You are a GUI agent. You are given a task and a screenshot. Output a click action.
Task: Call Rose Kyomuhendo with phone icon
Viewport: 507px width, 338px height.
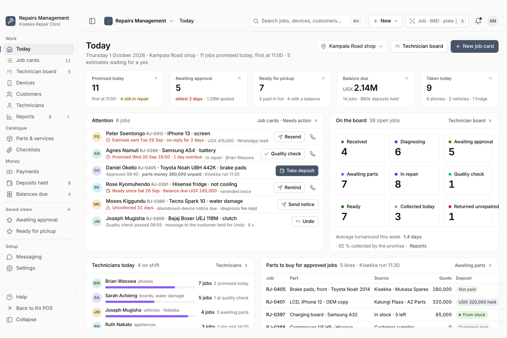pyautogui.click(x=313, y=187)
